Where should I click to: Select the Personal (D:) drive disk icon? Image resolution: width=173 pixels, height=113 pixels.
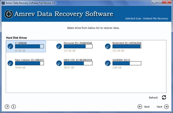pyautogui.click(x=59, y=46)
